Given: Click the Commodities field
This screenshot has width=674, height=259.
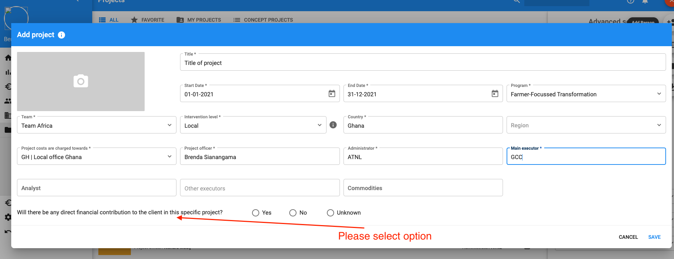Looking at the screenshot, I should 423,188.
